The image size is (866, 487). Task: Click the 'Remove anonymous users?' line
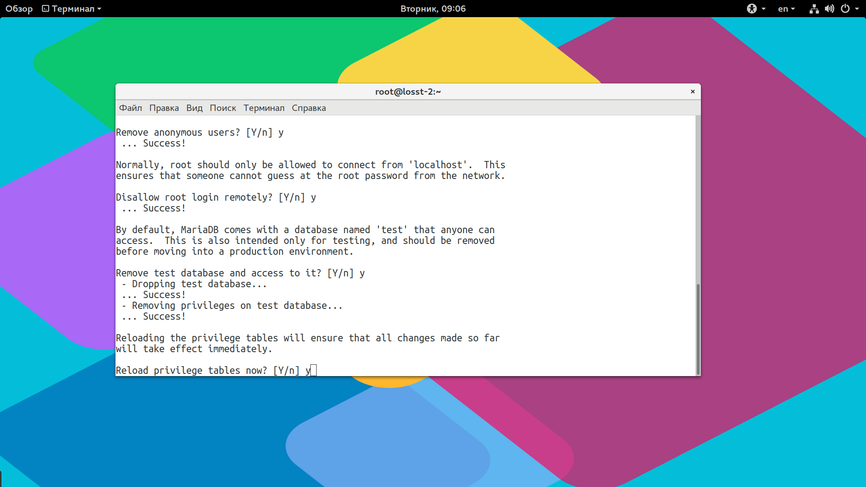(x=200, y=132)
